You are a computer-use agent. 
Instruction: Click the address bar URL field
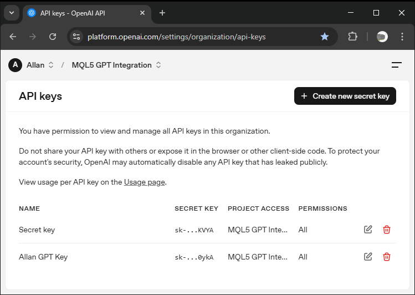tap(201, 37)
